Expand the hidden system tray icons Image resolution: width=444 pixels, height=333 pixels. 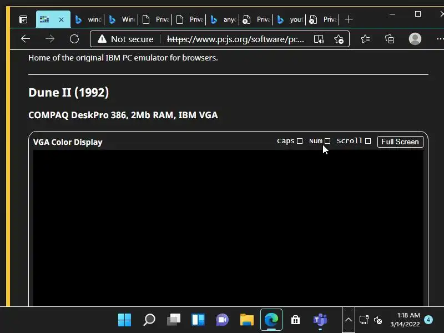[x=349, y=320]
